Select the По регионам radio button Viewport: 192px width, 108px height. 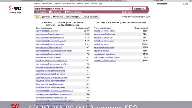click(x=50, y=12)
